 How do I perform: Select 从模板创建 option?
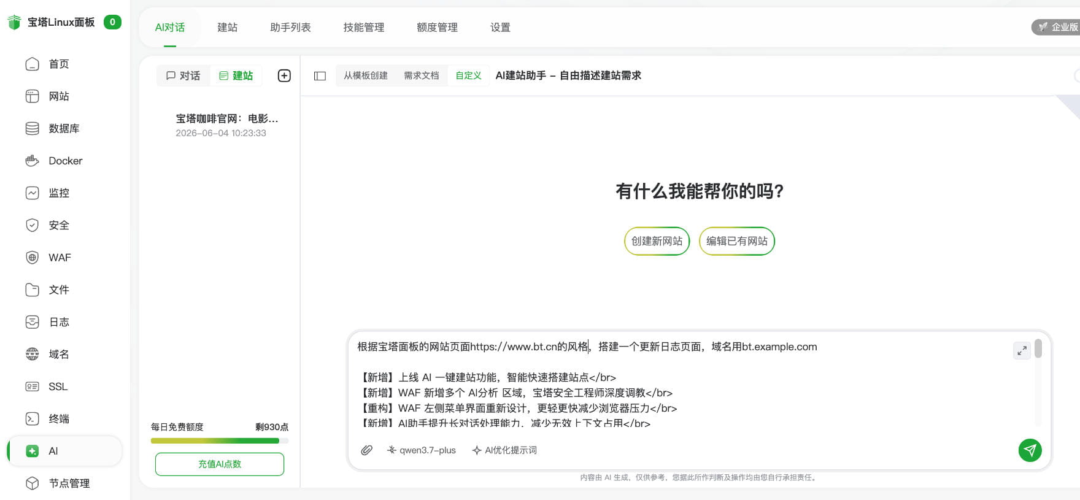tap(366, 75)
